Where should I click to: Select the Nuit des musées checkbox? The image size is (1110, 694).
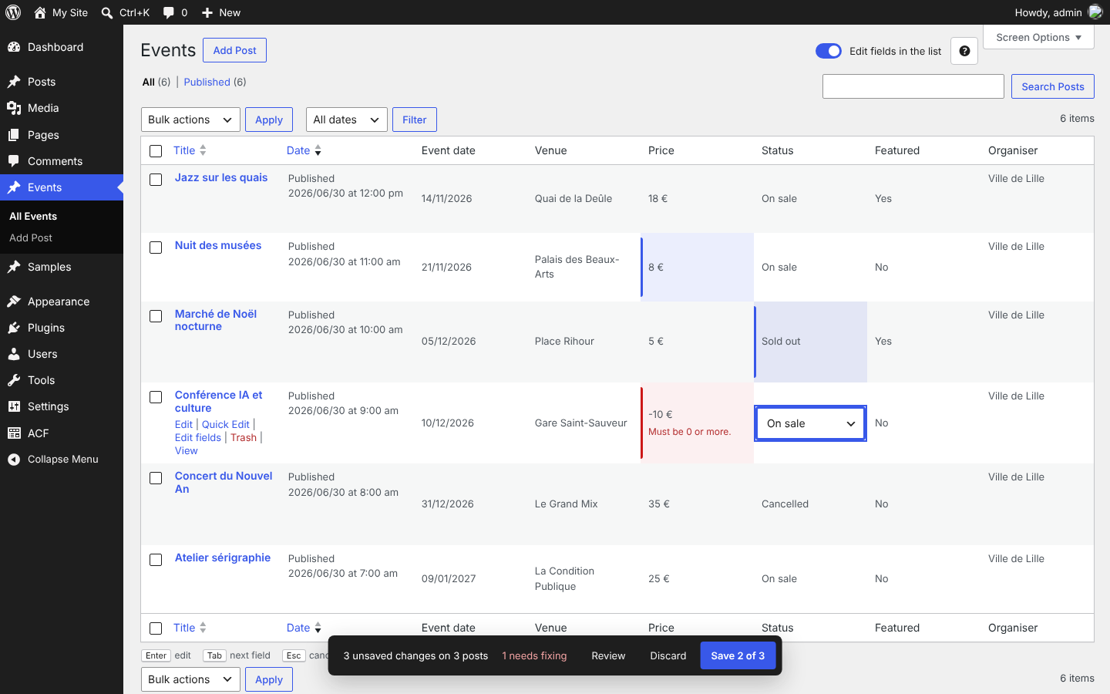click(x=156, y=248)
